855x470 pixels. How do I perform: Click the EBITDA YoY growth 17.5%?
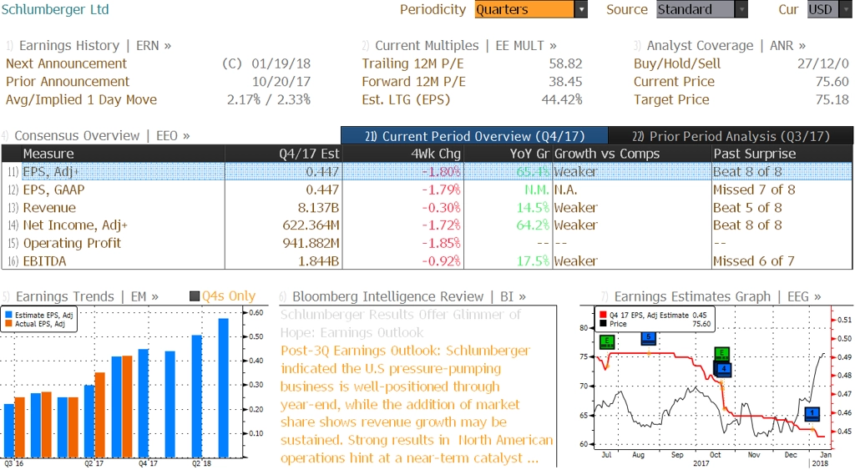(x=533, y=260)
